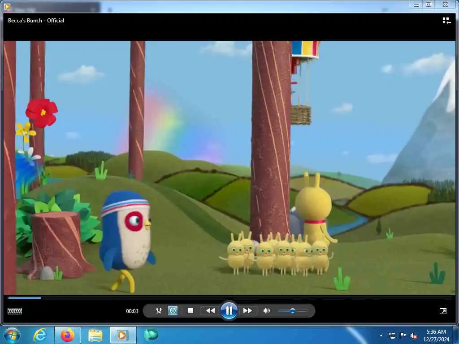The image size is (459, 344).
Task: Click the muted speaker tray icon
Action: click(x=414, y=335)
